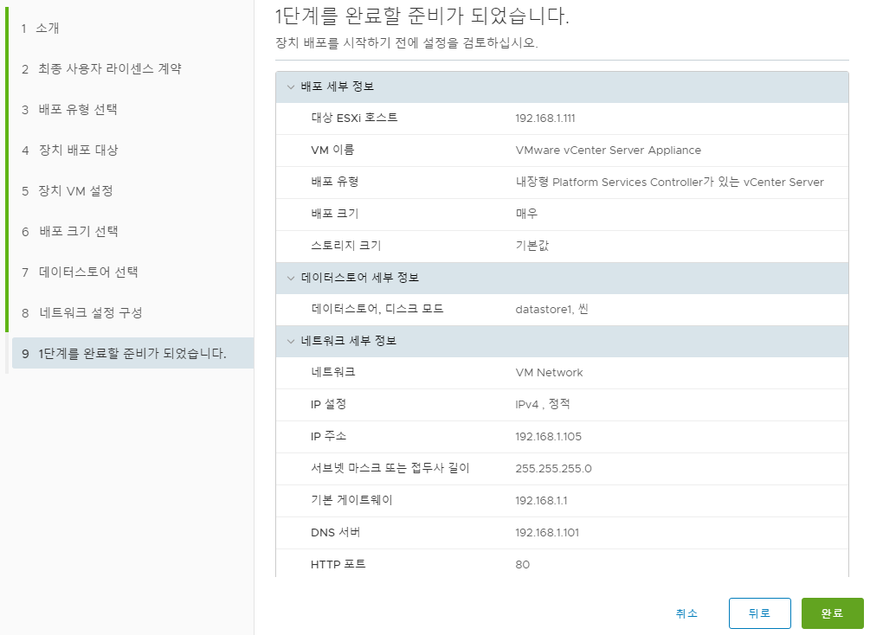This screenshot has height=635, width=870.
Task: Click the 뒤로 back button
Action: [759, 613]
